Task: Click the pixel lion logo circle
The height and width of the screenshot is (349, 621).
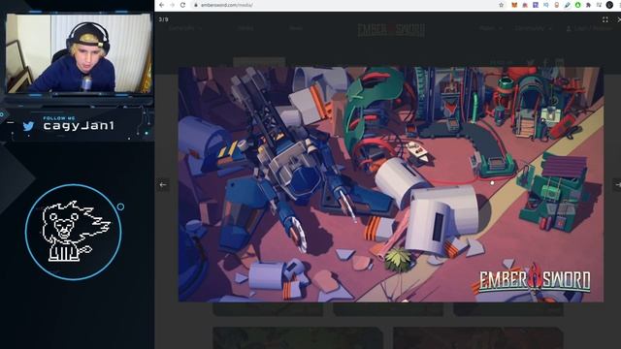Action: pos(74,233)
